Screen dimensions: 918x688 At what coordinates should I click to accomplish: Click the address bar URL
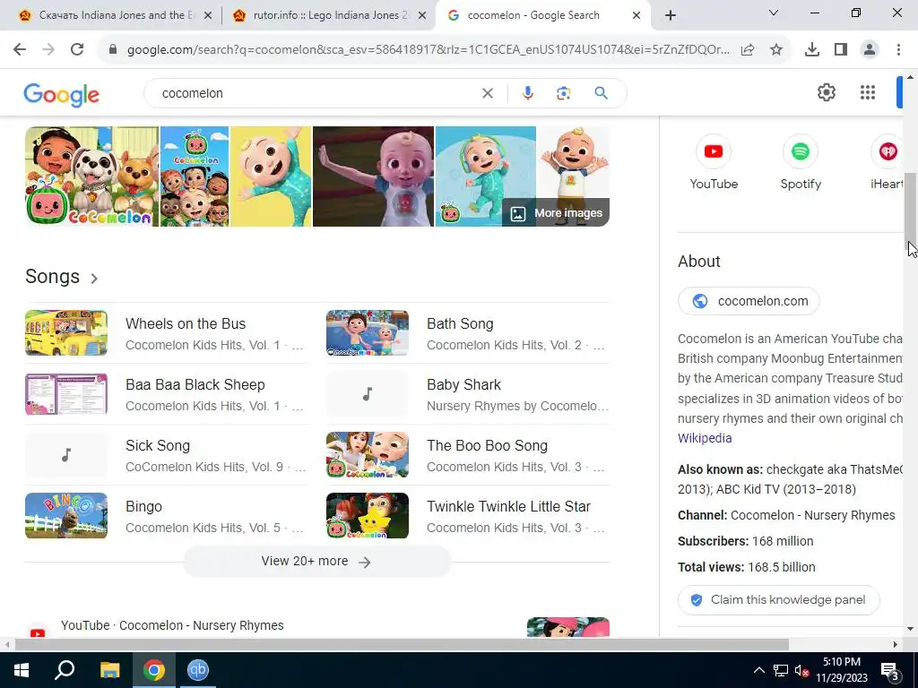pyautogui.click(x=428, y=50)
